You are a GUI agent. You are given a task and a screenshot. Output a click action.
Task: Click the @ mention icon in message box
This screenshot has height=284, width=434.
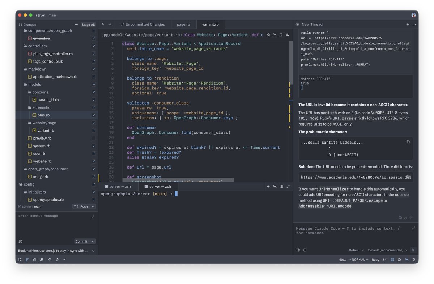[298, 250]
